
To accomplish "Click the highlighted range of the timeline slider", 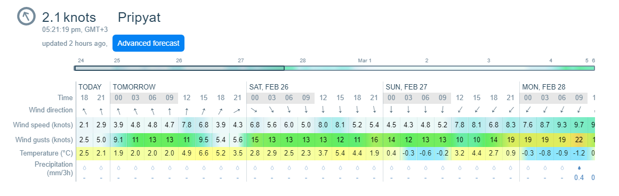I will [x=179, y=68].
